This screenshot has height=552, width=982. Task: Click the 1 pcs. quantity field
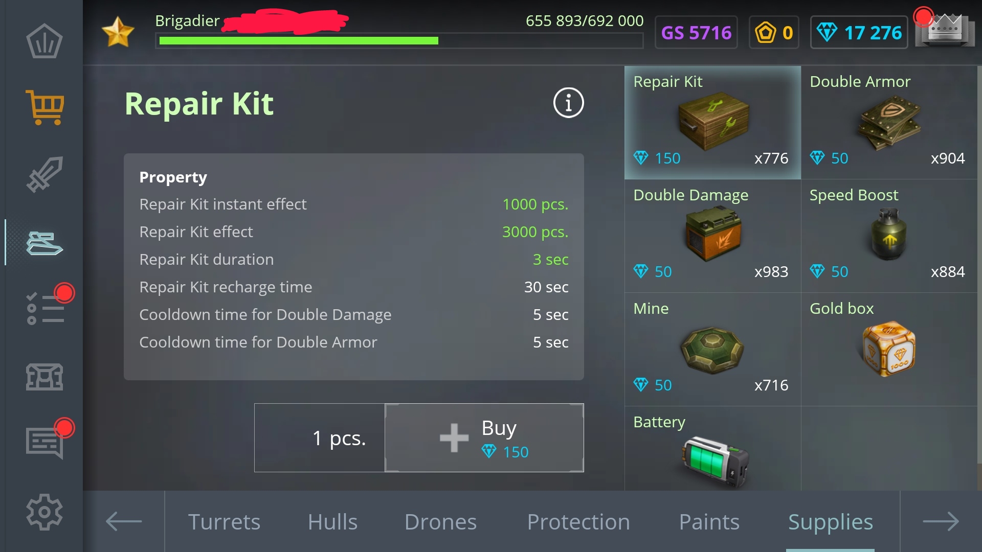[320, 438]
